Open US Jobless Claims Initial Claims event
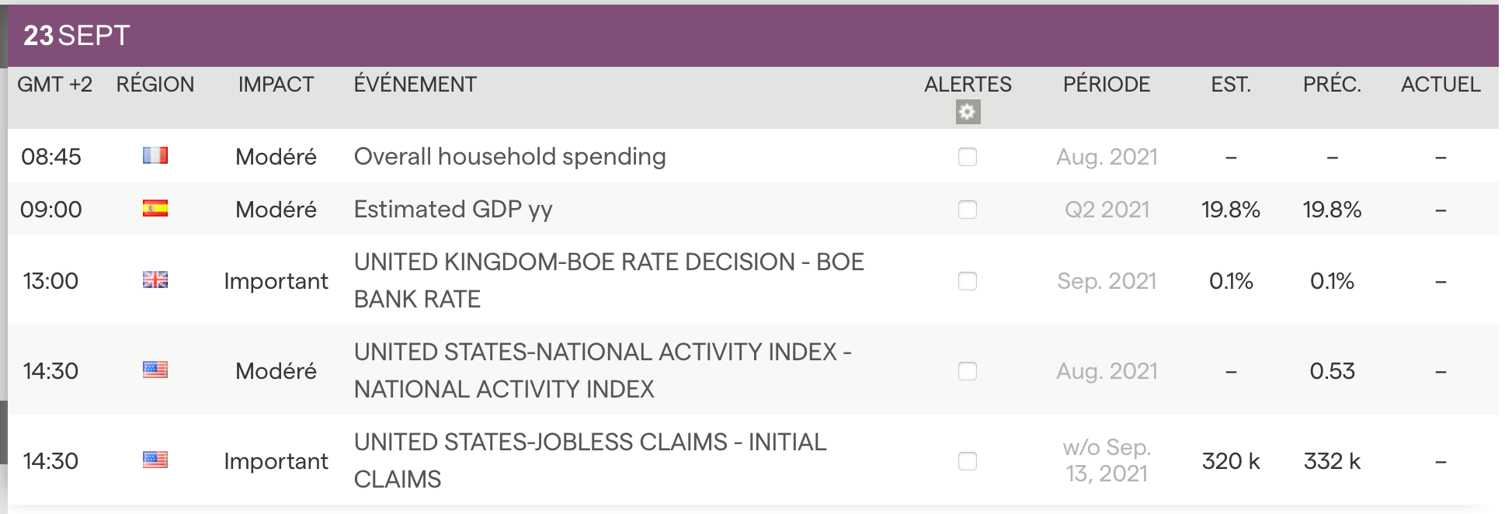Screen dimensions: 1505x514 589,460
